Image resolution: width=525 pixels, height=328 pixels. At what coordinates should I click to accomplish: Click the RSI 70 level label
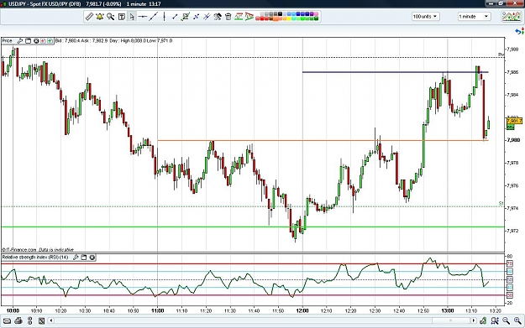510,263
